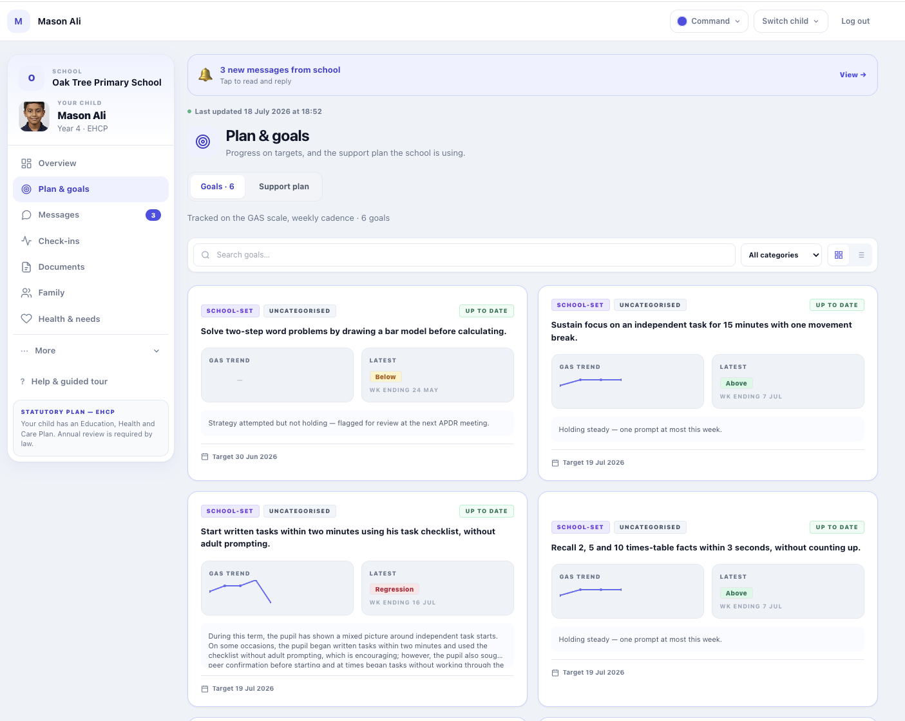Click the Regression status badge

(x=395, y=590)
